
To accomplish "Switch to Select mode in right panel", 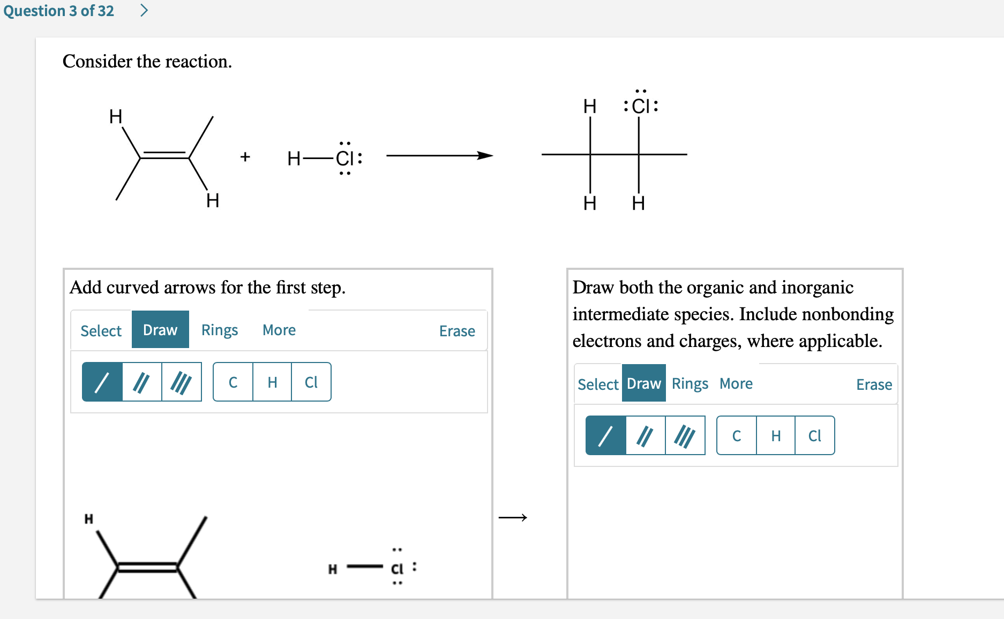I will pyautogui.click(x=598, y=384).
